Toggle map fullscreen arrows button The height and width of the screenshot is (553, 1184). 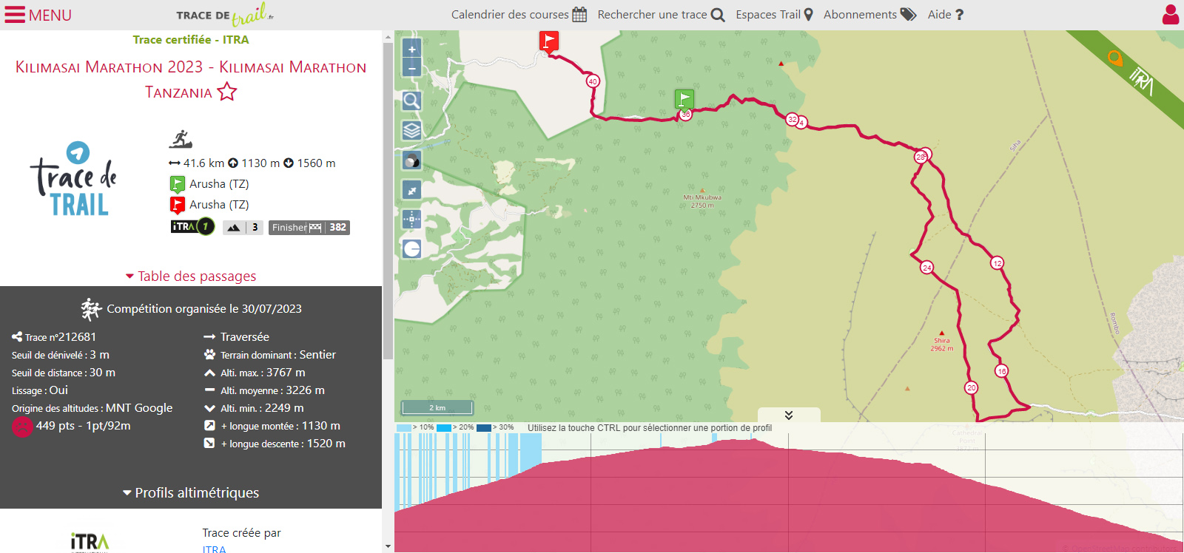click(411, 190)
